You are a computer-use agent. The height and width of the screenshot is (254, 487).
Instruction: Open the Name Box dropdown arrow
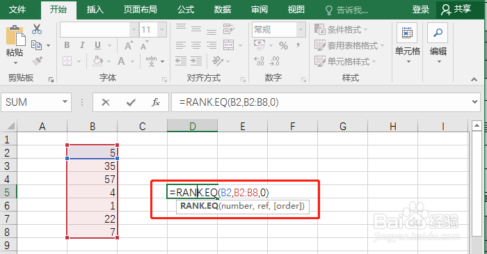point(65,102)
